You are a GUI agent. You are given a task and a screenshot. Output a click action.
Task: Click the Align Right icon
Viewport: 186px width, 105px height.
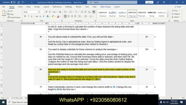(72, 16)
